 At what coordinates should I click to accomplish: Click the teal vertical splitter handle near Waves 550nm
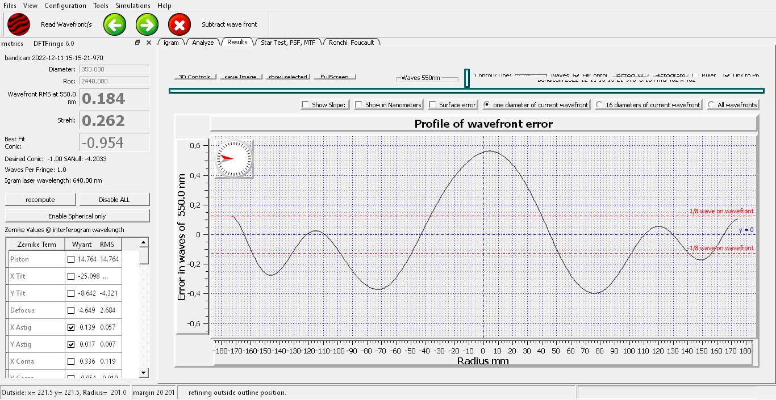466,78
